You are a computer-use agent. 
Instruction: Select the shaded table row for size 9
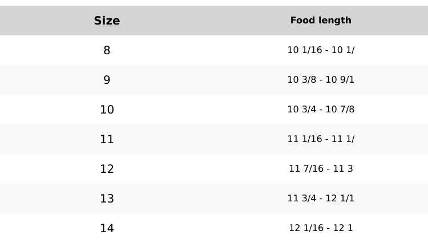pyautogui.click(x=214, y=80)
